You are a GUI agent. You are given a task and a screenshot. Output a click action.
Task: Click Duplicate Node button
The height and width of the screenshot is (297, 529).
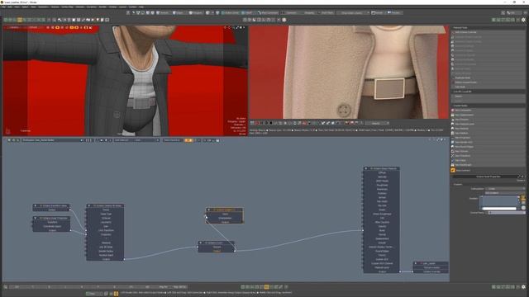[x=488, y=78]
